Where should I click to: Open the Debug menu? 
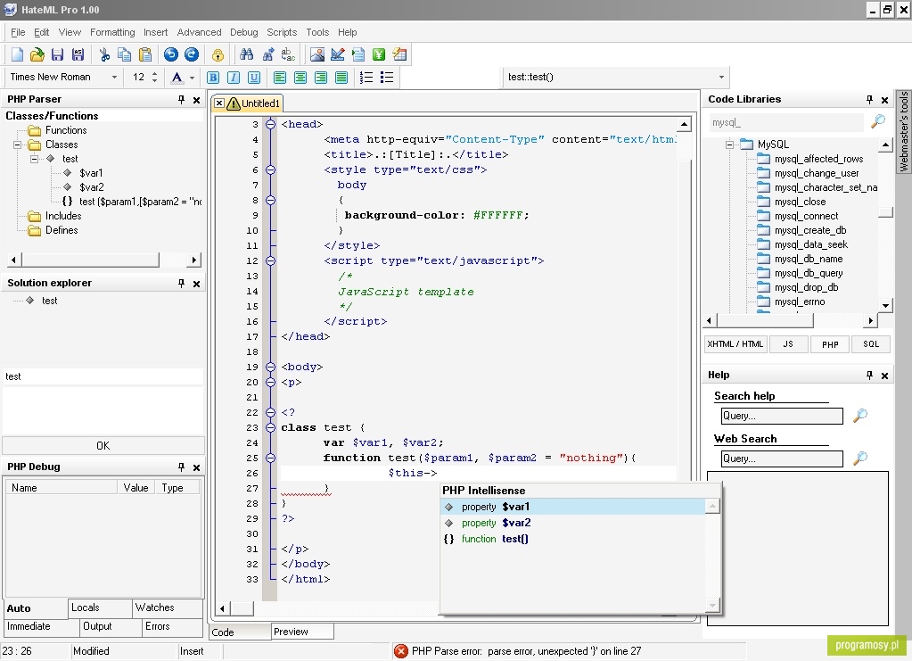(x=243, y=33)
